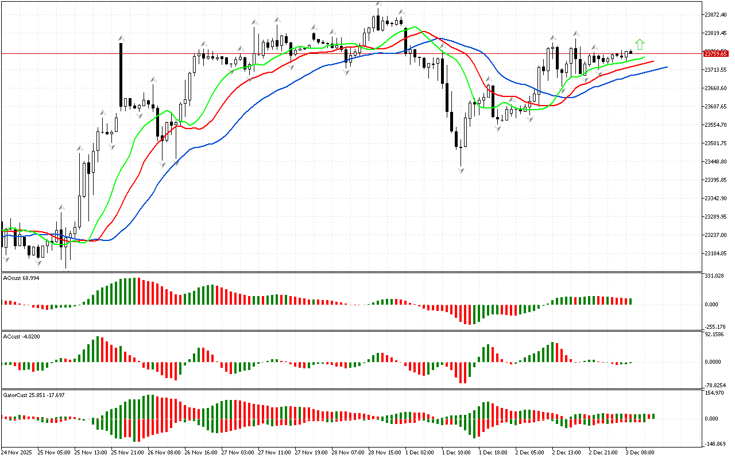Screen dimensions: 735x459
Task: Click the 154.970 value on the Gator scale
Action: pyautogui.click(x=714, y=392)
